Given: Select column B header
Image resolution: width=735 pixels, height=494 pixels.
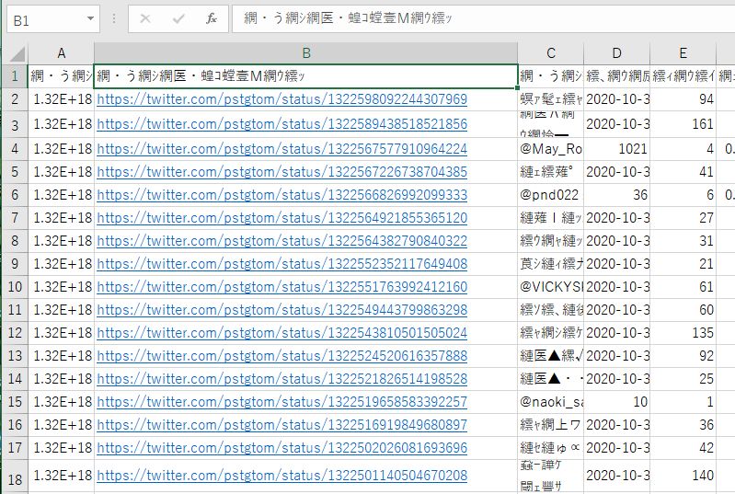Looking at the screenshot, I should [x=306, y=53].
